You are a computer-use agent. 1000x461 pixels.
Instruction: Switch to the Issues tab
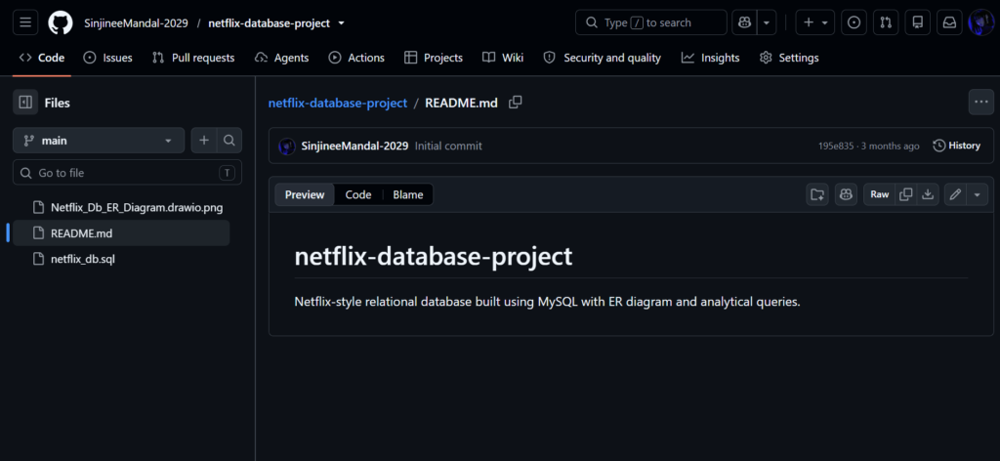point(108,58)
